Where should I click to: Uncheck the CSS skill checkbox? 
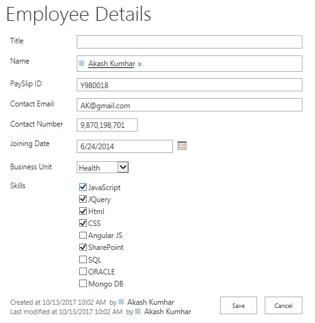click(x=83, y=223)
